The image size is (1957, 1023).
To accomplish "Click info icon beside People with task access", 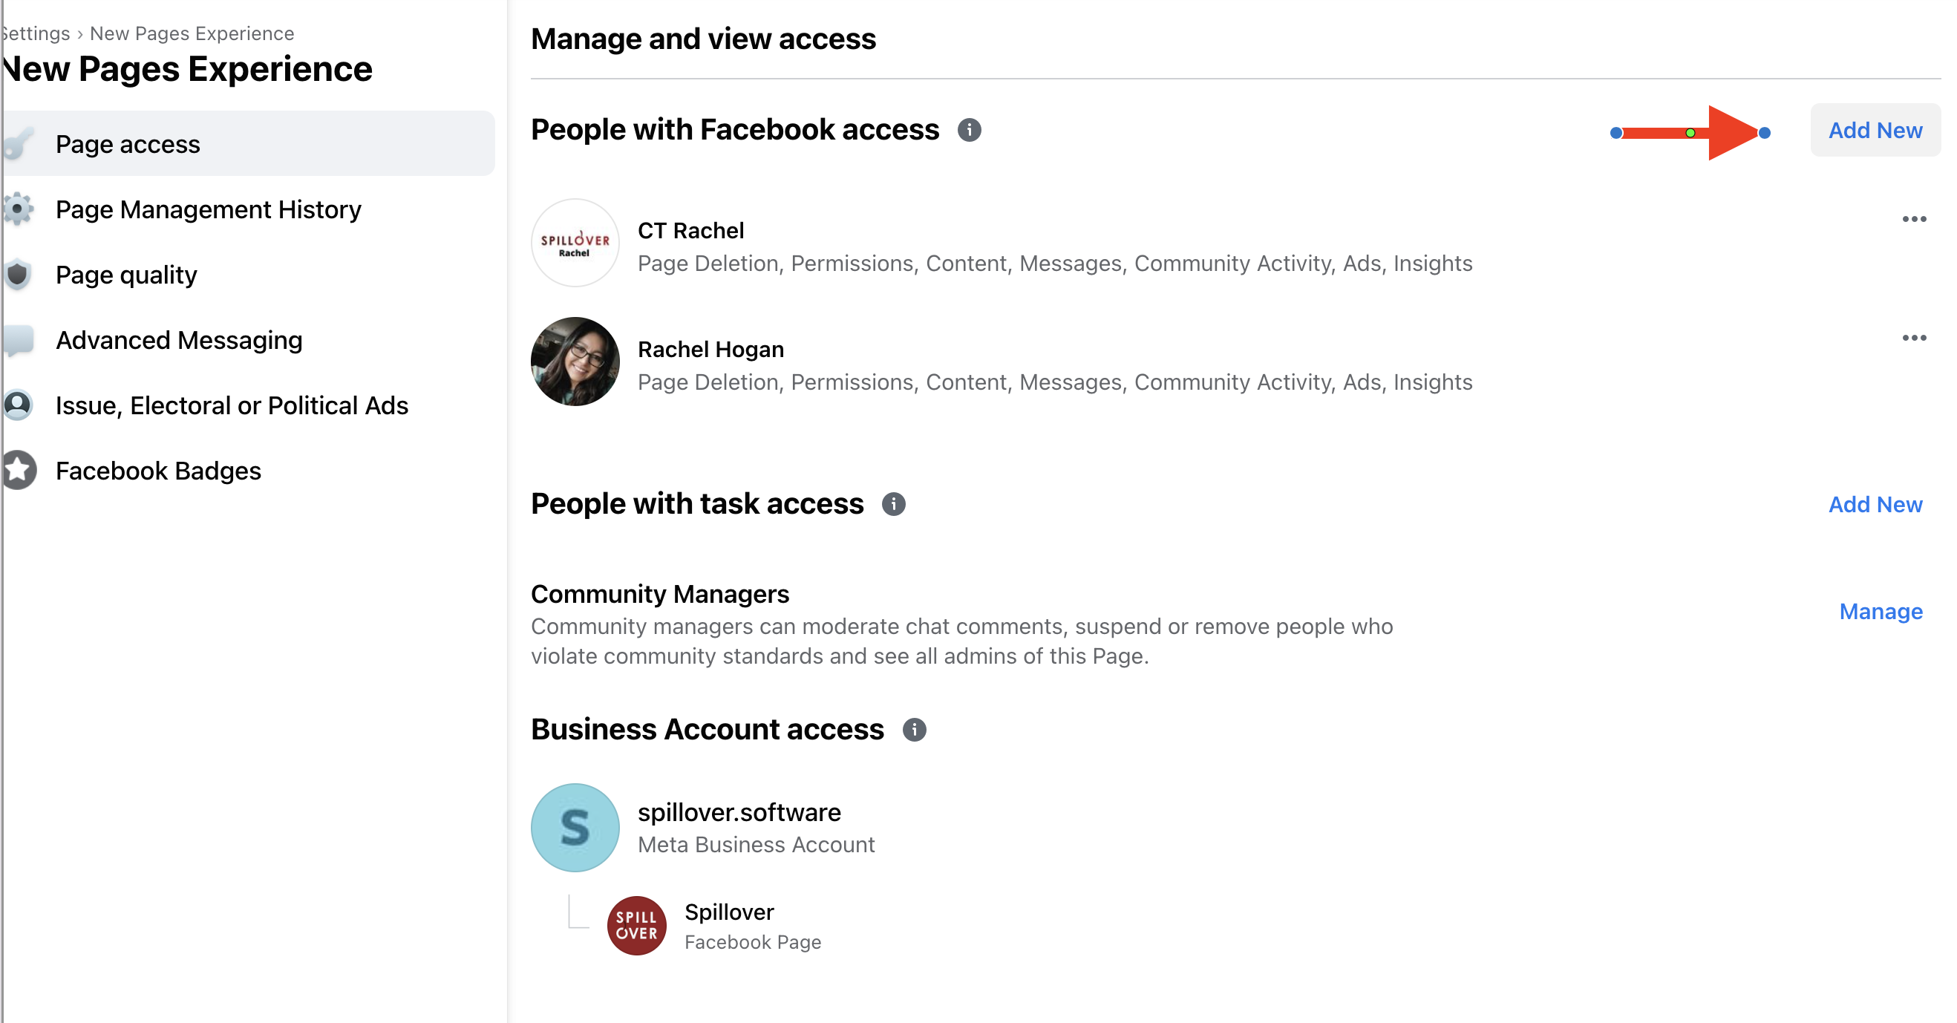I will coord(893,504).
